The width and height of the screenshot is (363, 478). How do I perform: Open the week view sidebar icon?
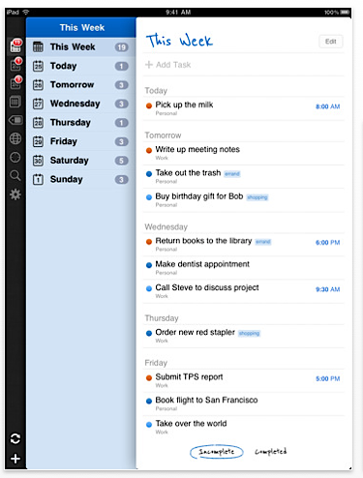click(x=15, y=45)
